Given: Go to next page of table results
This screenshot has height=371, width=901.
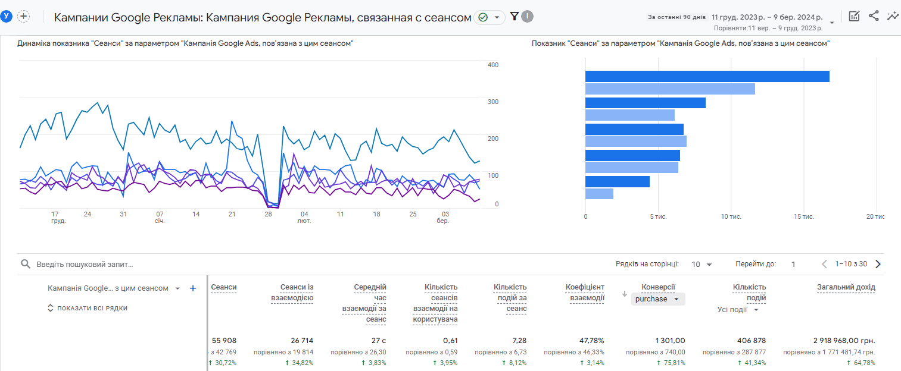Looking at the screenshot, I should tap(878, 264).
